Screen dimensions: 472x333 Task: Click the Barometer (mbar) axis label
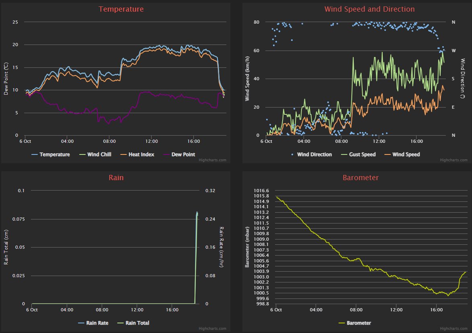click(247, 247)
